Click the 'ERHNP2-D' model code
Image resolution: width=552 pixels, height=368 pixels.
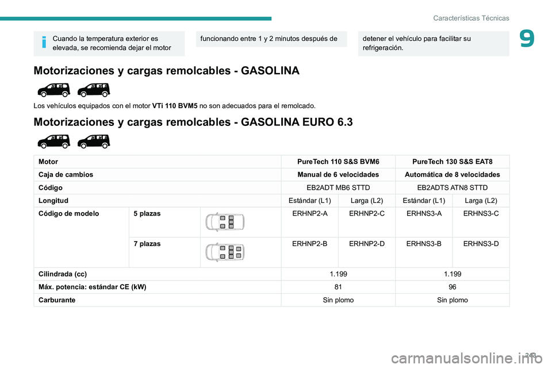(x=367, y=244)
